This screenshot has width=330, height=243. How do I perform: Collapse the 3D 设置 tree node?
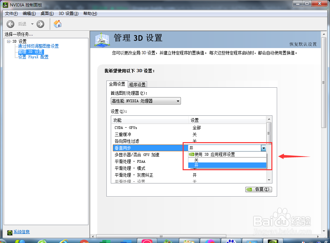(x=8, y=41)
